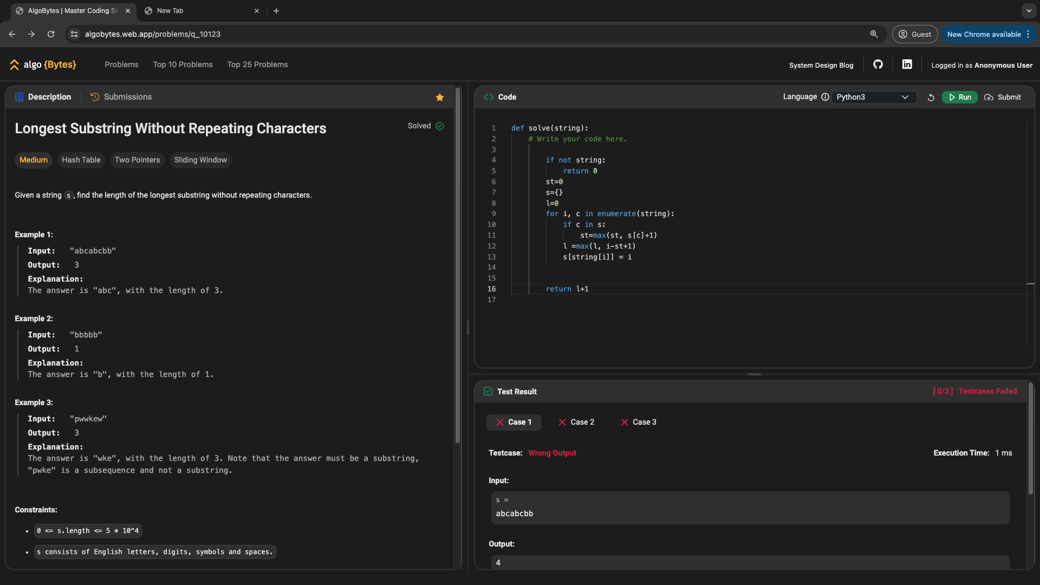Select Case 2 failed test result

(582, 421)
